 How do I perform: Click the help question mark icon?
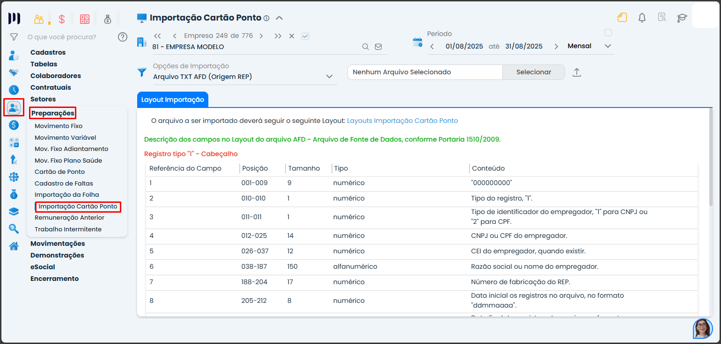tap(123, 37)
